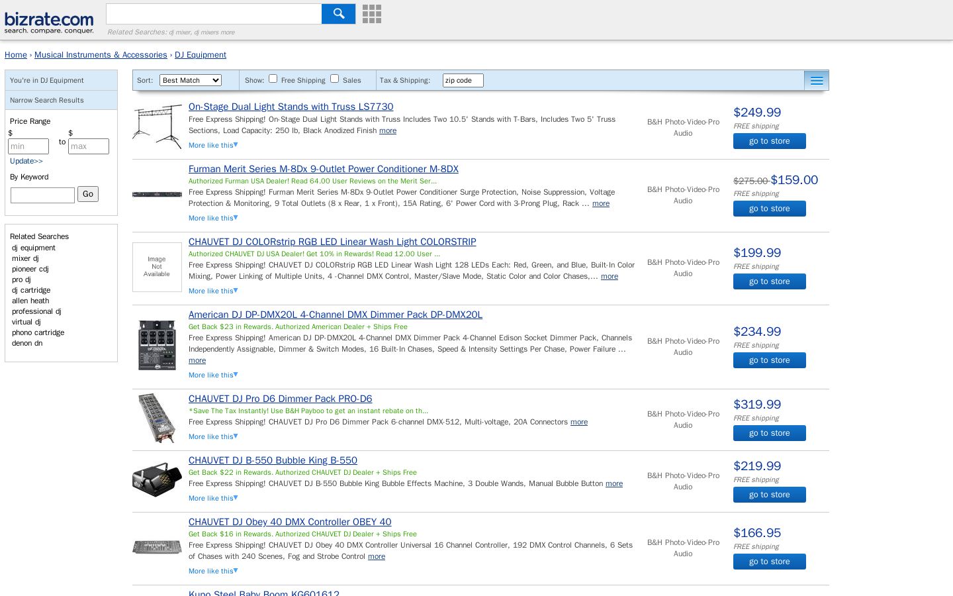Screen dimensions: 953x596
Task: Open CHAUVET DJ Pro D6 Dimmer title link
Action: click(281, 399)
